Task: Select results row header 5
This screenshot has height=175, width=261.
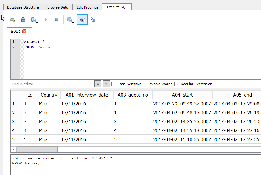Action: 17,139
